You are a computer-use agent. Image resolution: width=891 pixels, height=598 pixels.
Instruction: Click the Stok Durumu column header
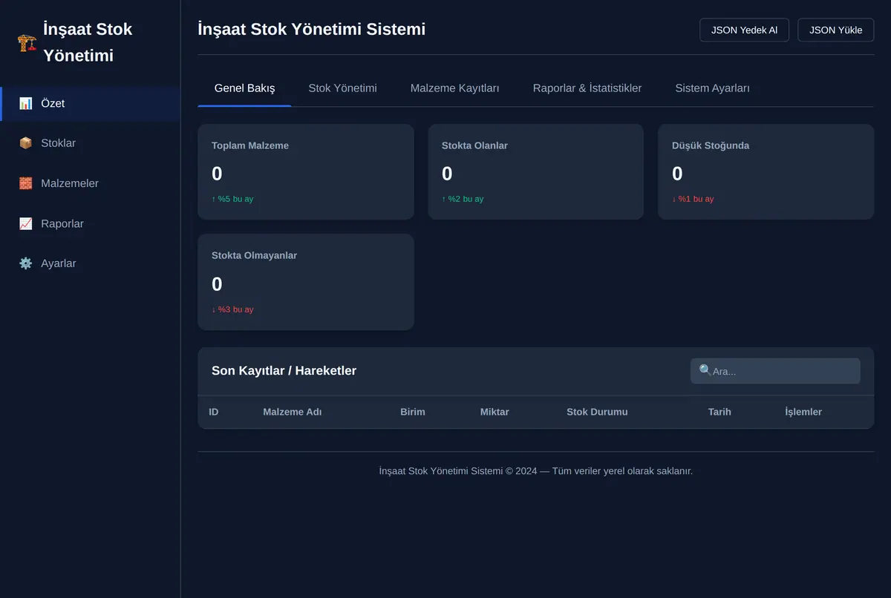tap(597, 412)
